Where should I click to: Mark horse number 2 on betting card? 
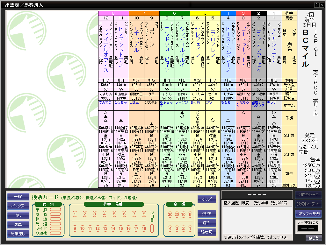tap(85, 214)
